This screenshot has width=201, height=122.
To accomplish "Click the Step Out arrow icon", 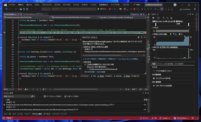I will 151,9.
